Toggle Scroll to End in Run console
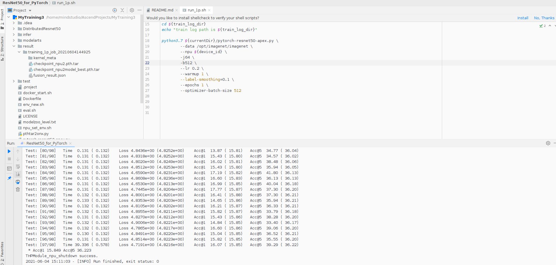 coord(18,174)
